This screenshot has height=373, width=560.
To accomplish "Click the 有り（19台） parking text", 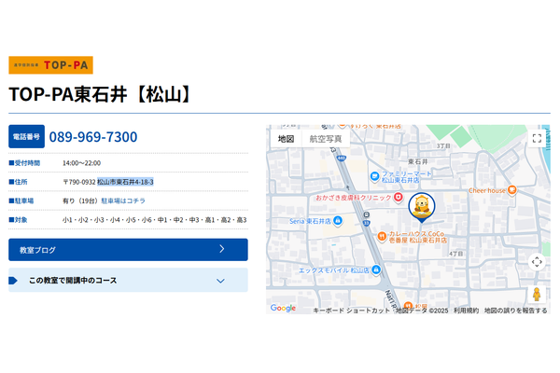I will click(x=80, y=201).
